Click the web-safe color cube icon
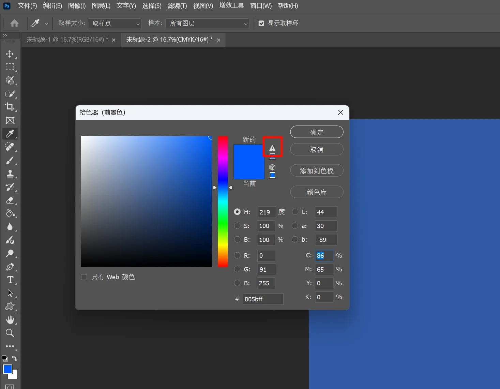 272,167
